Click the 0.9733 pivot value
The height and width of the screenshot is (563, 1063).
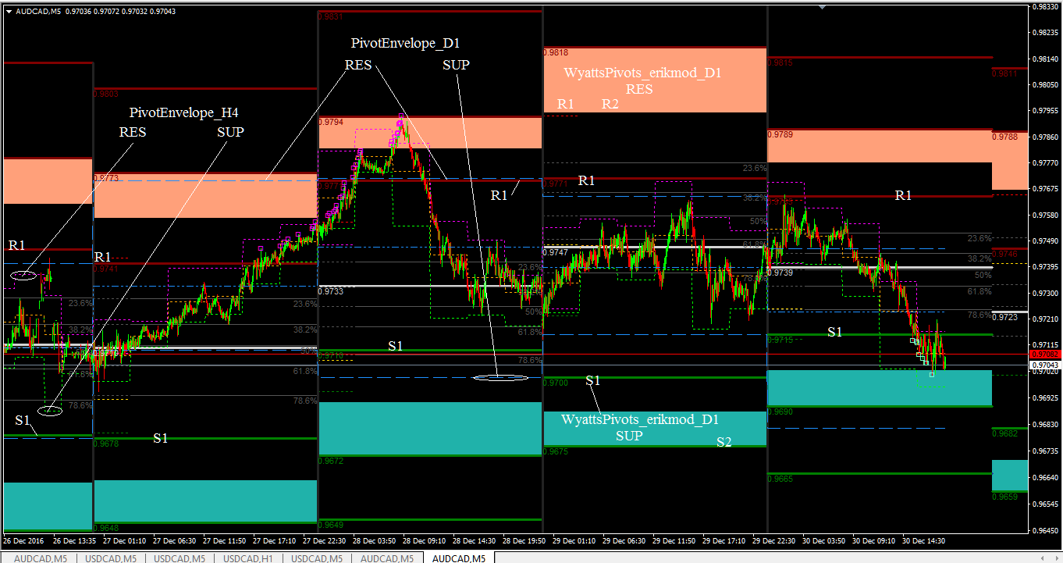[x=331, y=291]
